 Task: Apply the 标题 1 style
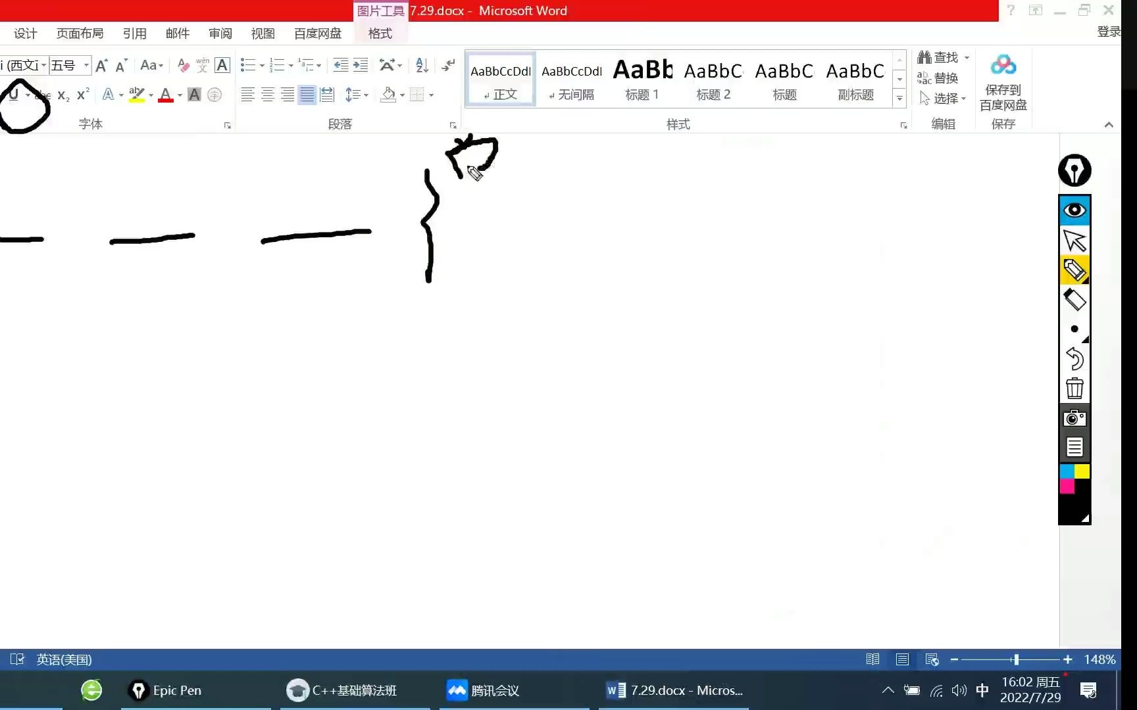click(x=642, y=79)
